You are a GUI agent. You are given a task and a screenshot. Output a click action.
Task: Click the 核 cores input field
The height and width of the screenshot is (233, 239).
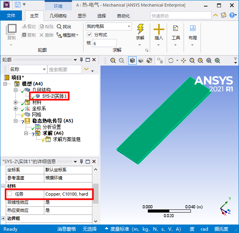(104, 43)
